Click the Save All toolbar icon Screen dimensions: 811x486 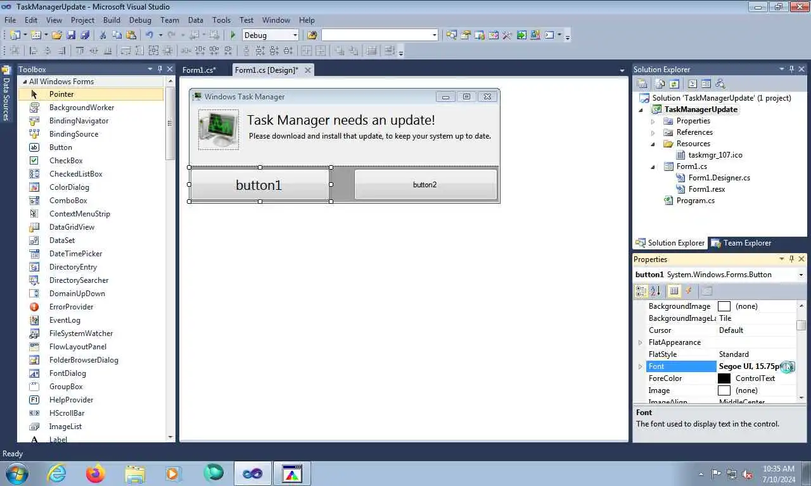(85, 35)
